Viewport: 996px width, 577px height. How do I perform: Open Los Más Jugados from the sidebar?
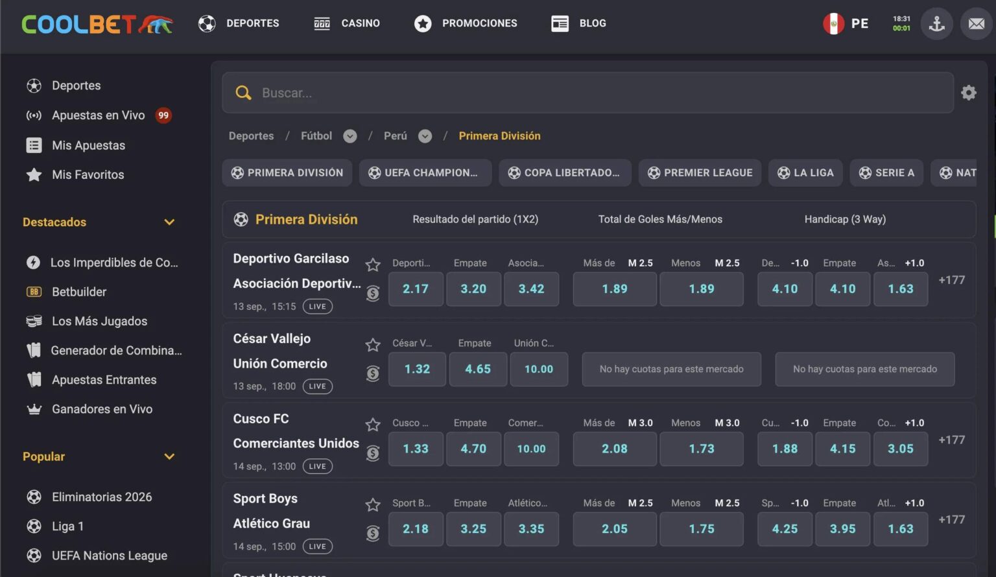pyautogui.click(x=33, y=321)
